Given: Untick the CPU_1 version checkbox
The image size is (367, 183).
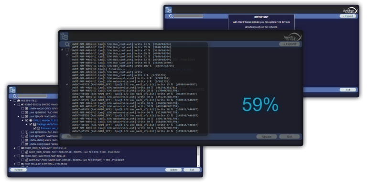Looking at the screenshot, I should click(x=27, y=120).
